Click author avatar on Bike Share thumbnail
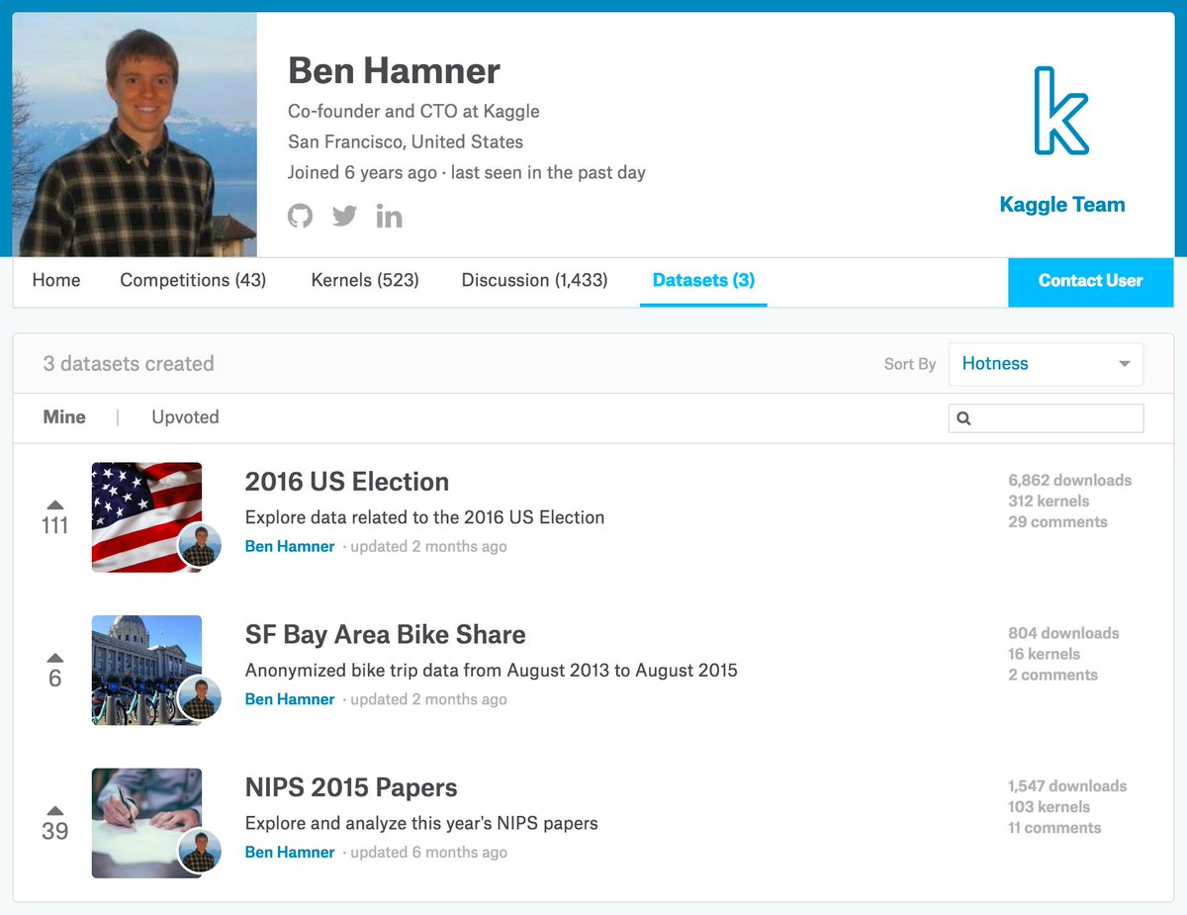This screenshot has height=915, width=1187. click(200, 699)
